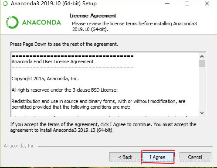
Task: Click the scrollbar track below the thumb
Action: coord(202,89)
